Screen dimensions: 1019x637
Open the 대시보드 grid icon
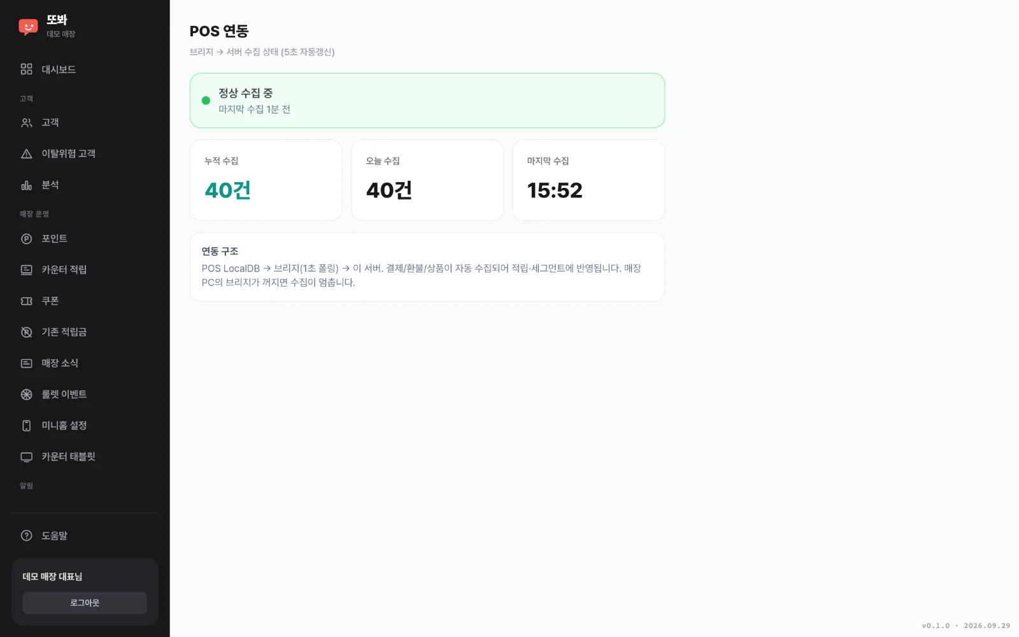tap(26, 69)
